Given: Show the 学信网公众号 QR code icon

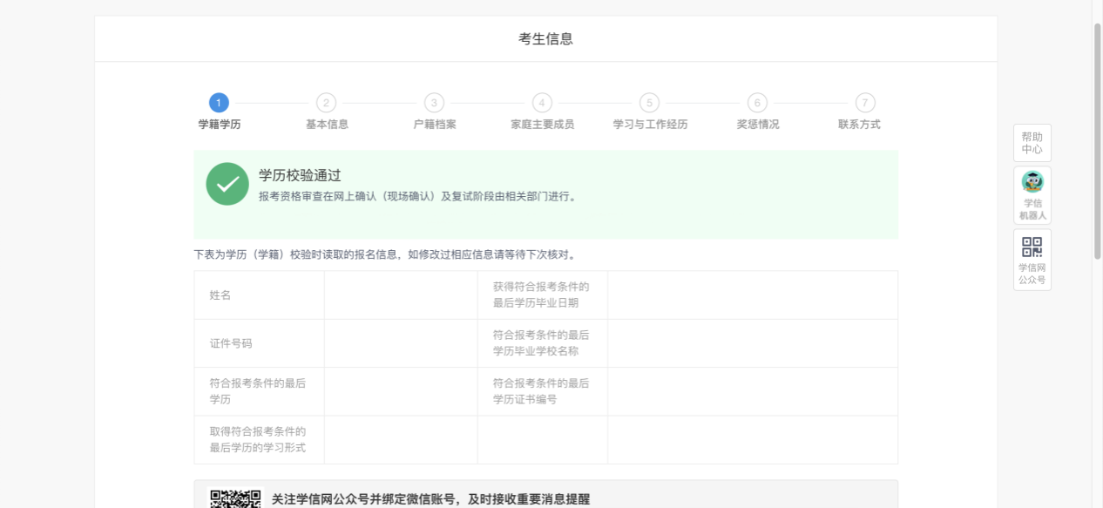Looking at the screenshot, I should pos(1032,247).
